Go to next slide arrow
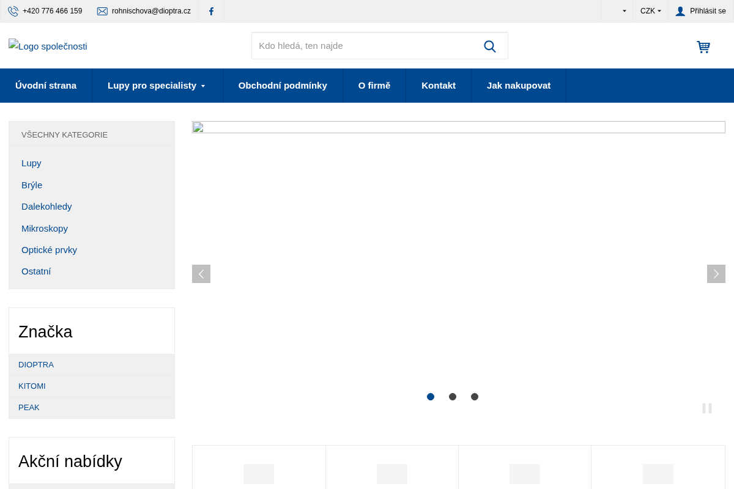The width and height of the screenshot is (734, 489). click(x=716, y=274)
